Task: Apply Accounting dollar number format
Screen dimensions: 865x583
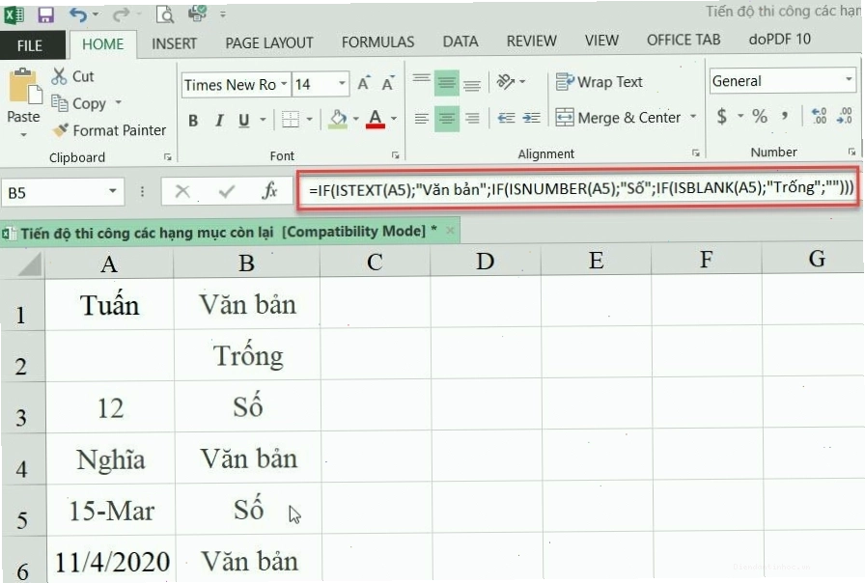Action: (x=721, y=116)
